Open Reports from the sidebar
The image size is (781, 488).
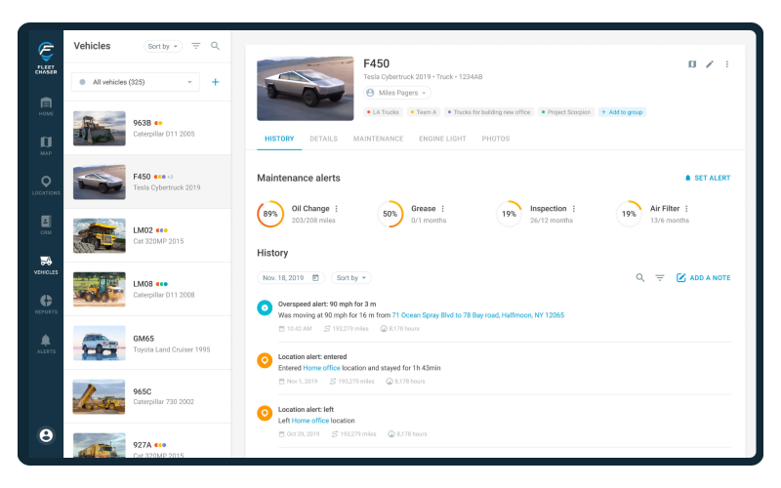(x=46, y=304)
